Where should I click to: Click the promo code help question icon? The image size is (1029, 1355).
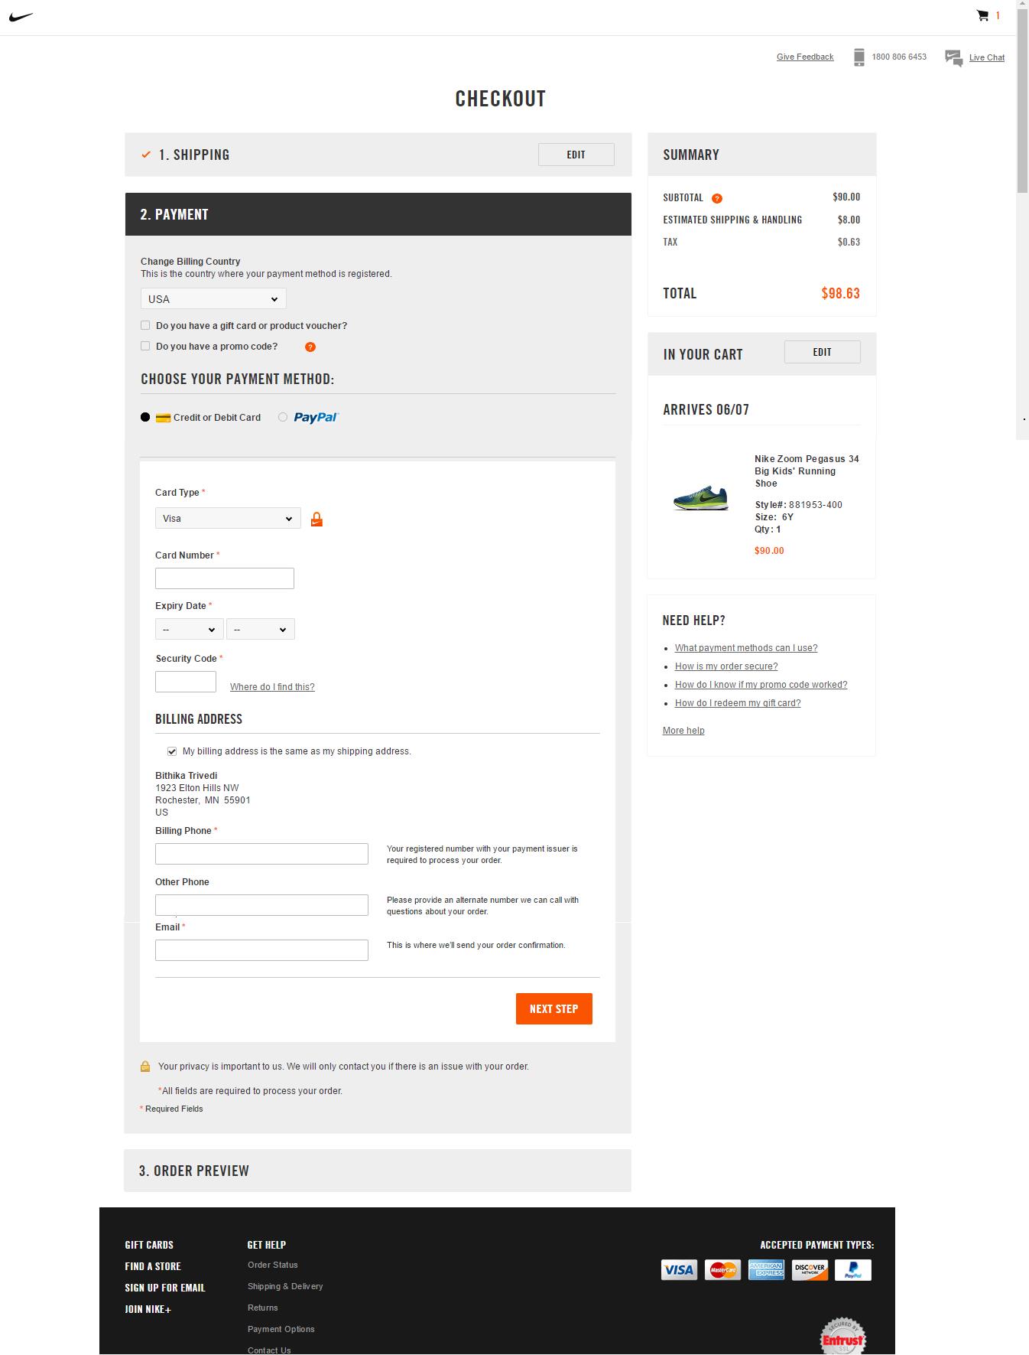(x=309, y=346)
